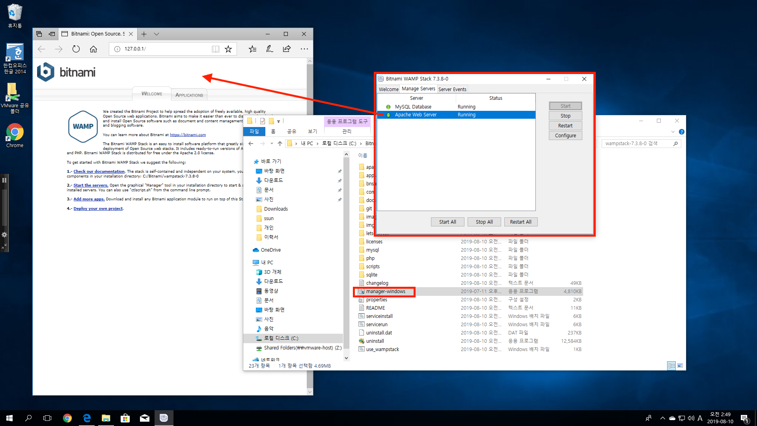Click Edge add notes pen icon
This screenshot has width=757, height=426.
click(269, 49)
